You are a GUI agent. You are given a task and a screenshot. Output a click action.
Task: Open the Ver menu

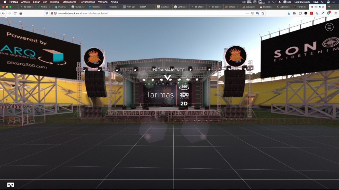[45, 2]
